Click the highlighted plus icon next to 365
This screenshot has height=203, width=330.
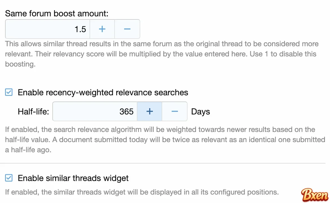(149, 111)
